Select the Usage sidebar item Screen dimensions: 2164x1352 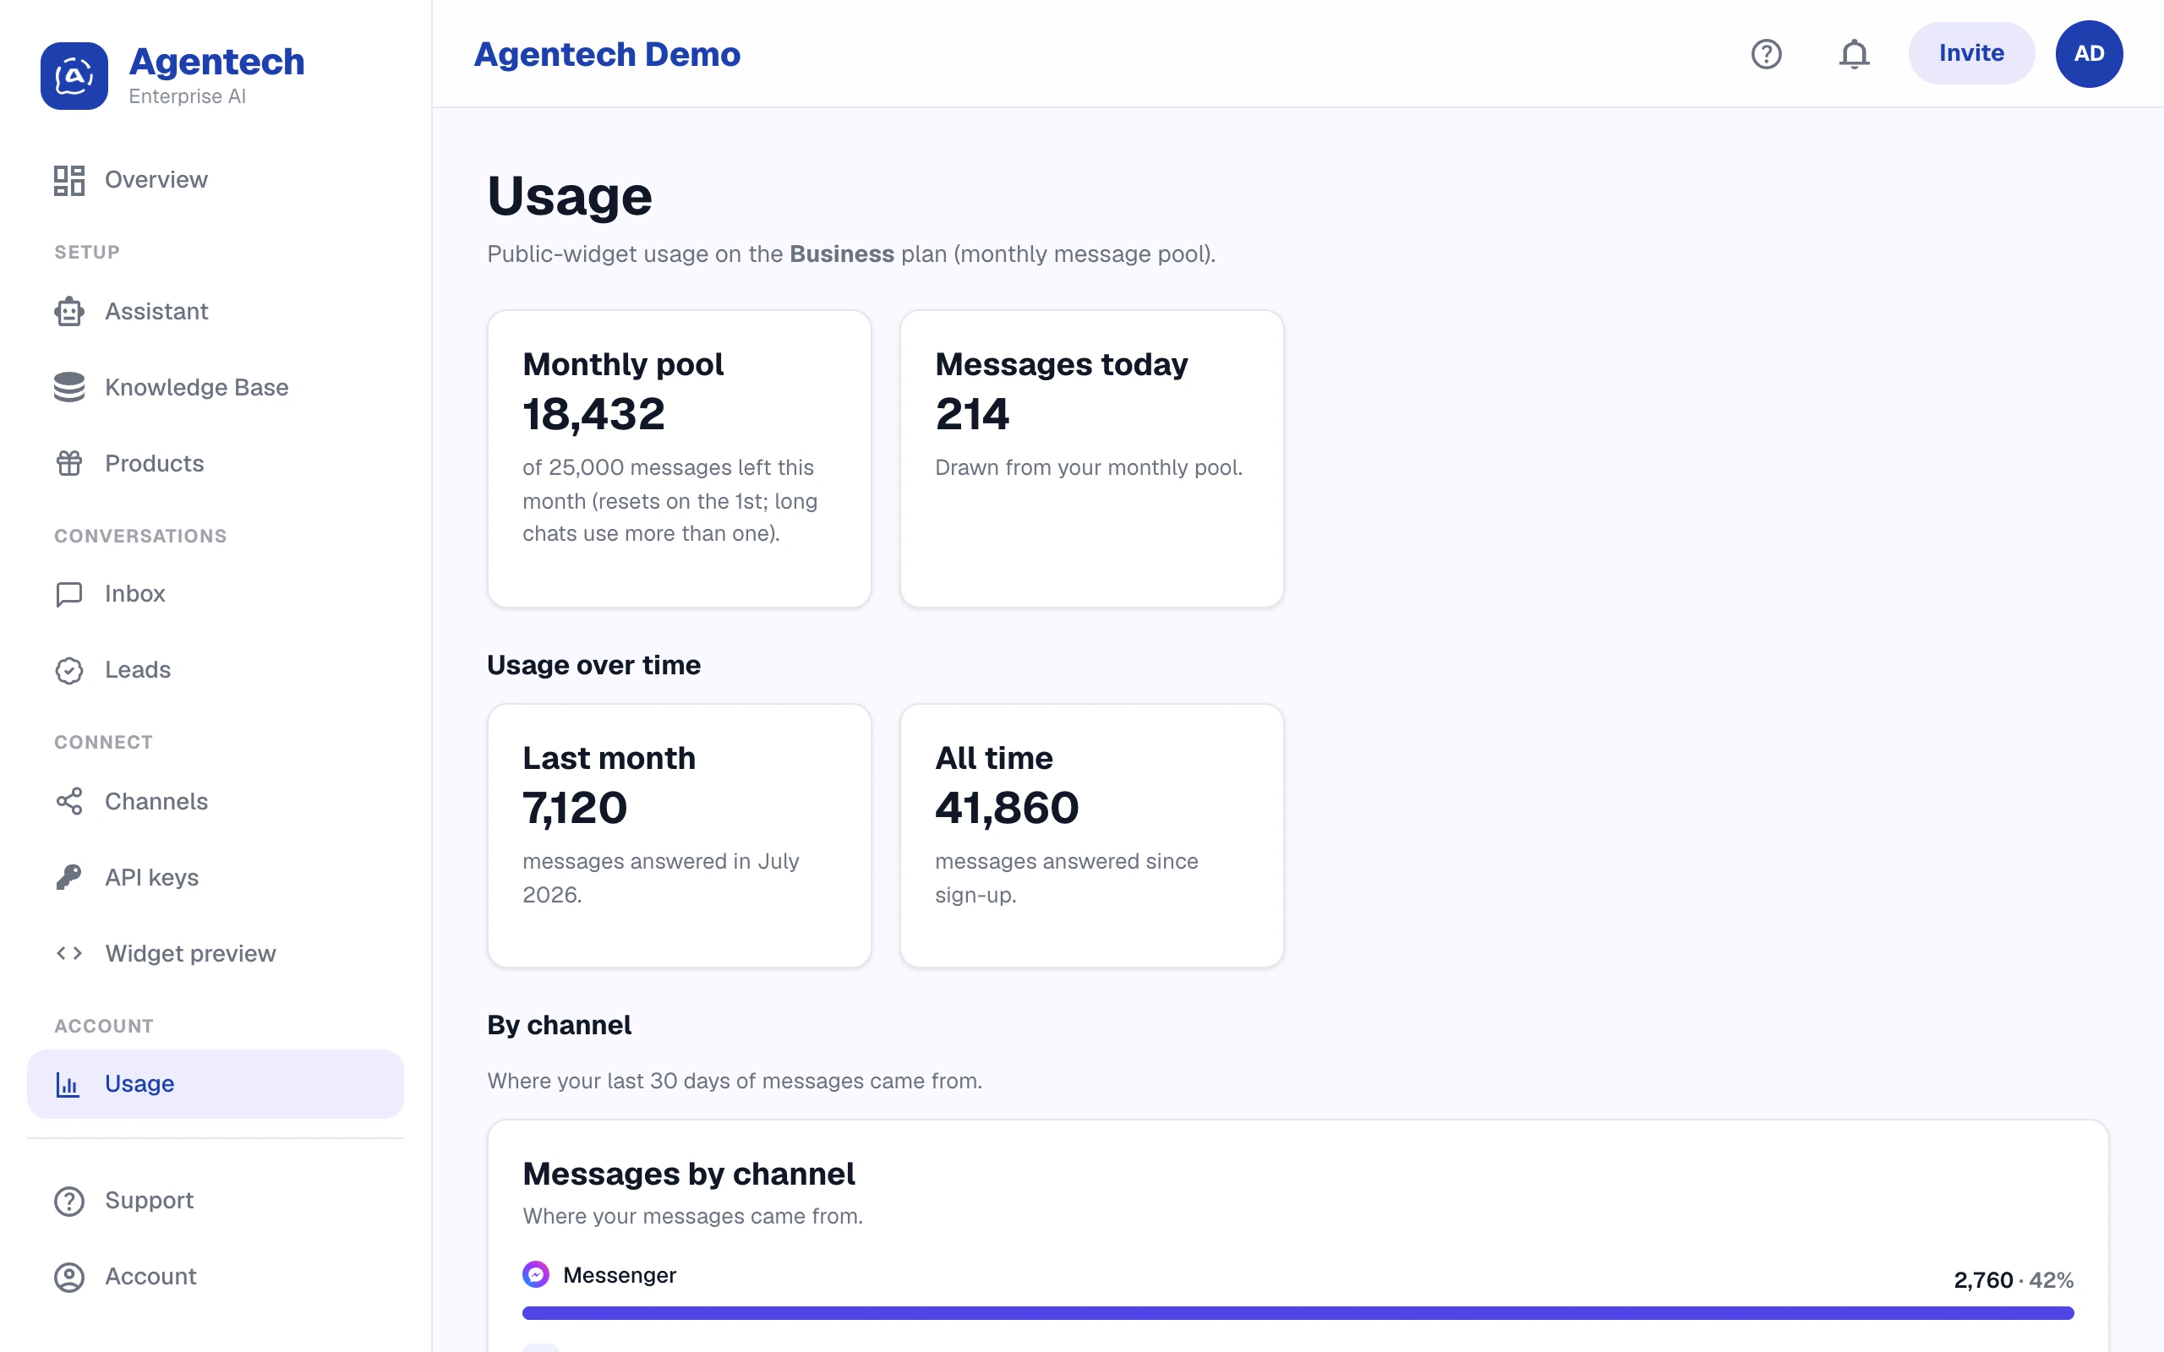point(216,1084)
